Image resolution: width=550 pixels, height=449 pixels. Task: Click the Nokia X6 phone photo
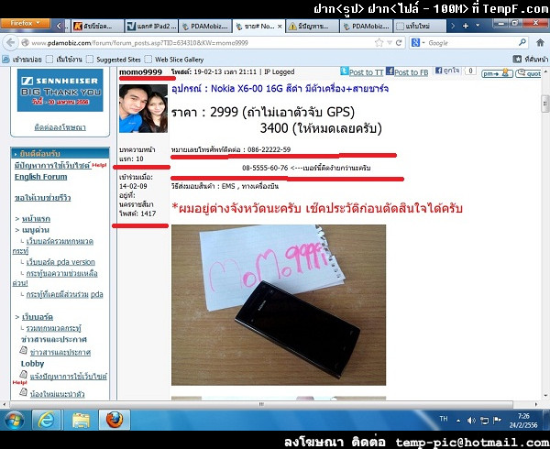279,305
